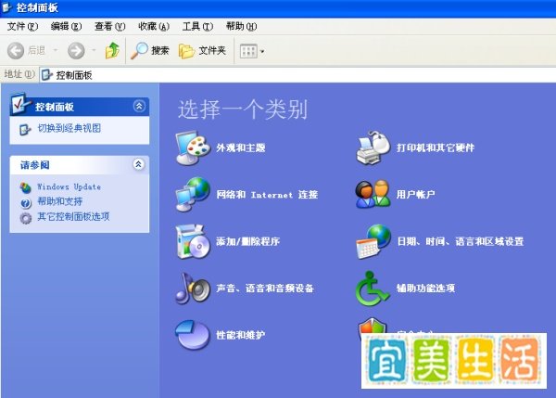Open the Date, Time, Language calendar icon
Viewport: 556px width, 398px height.
(x=373, y=241)
